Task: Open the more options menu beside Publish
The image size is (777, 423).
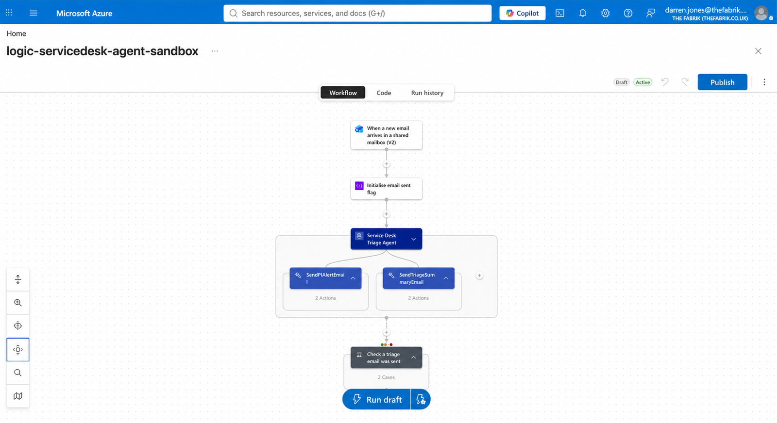Action: tap(764, 82)
